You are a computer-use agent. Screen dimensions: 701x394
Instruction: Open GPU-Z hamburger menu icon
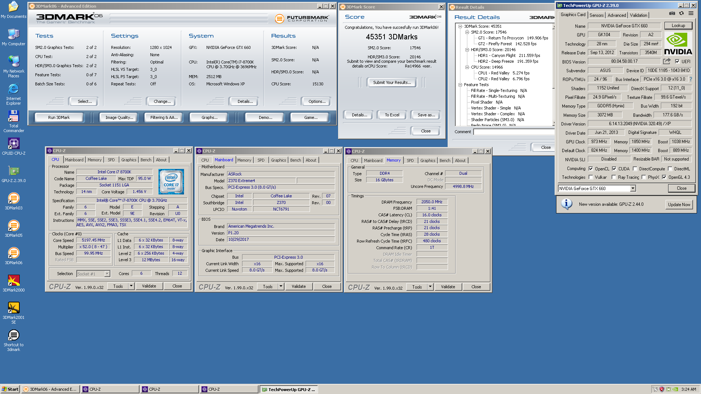[691, 13]
